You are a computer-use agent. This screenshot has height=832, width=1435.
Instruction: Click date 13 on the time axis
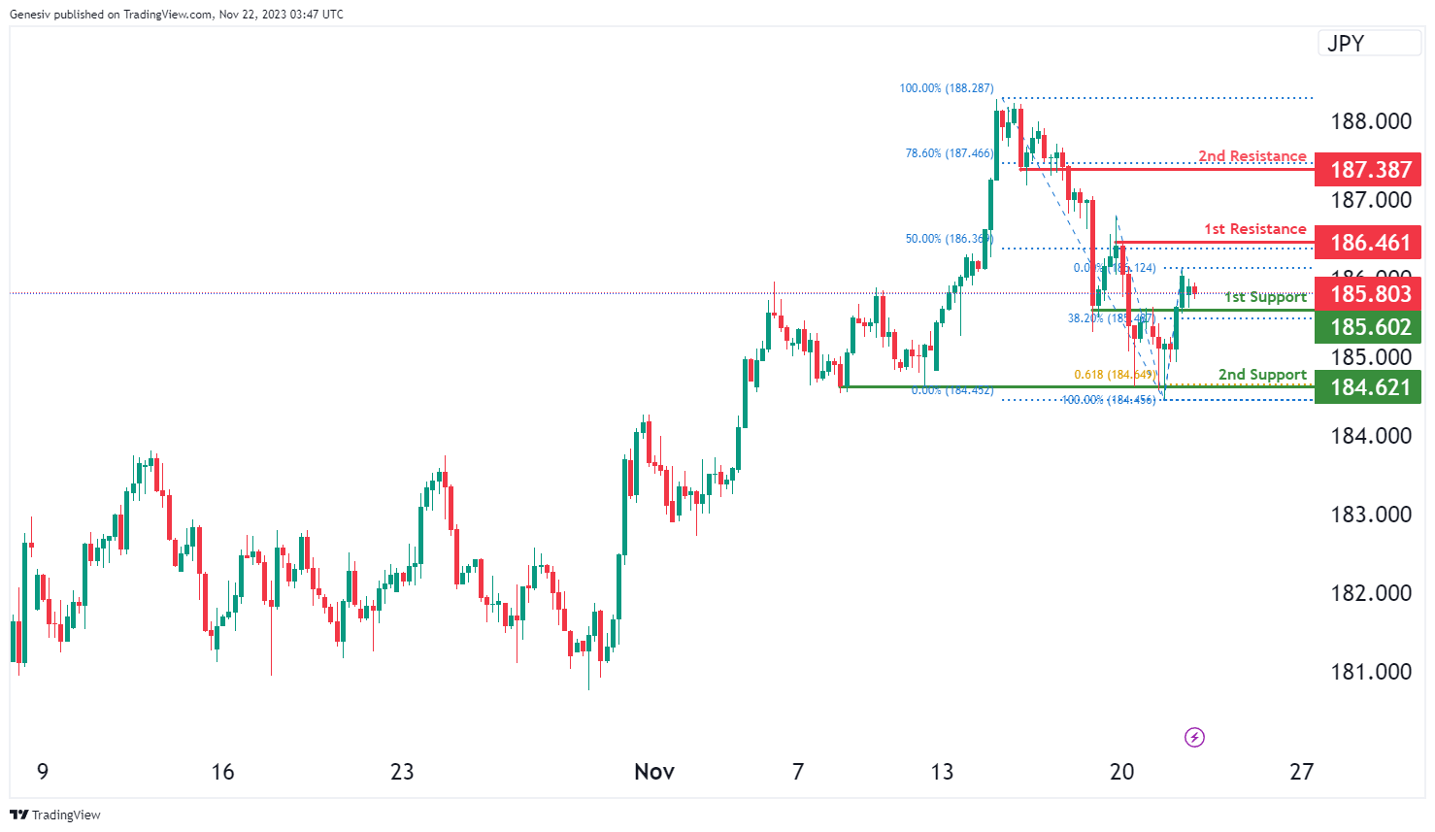(942, 772)
